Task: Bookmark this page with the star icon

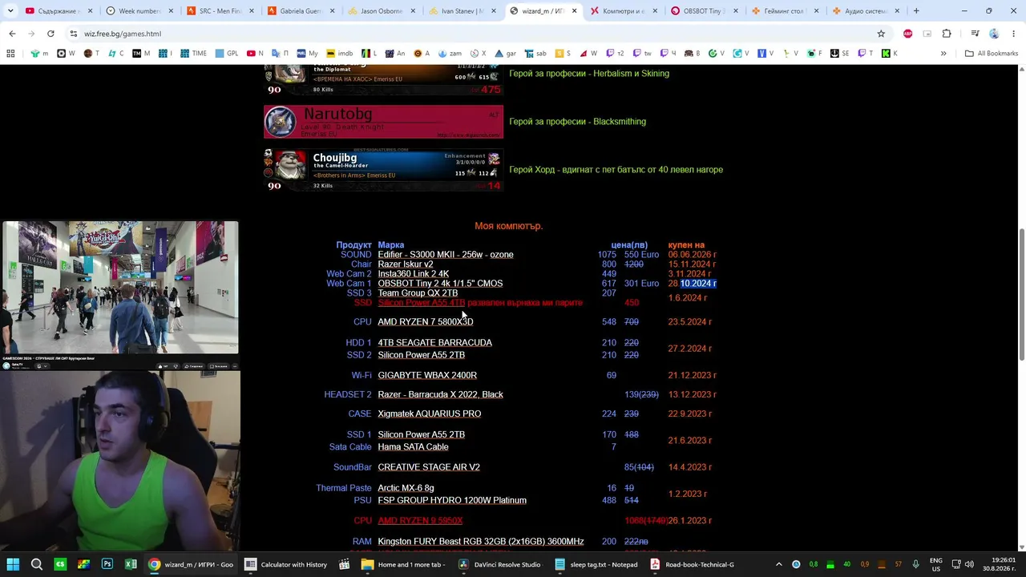Action: pyautogui.click(x=881, y=34)
